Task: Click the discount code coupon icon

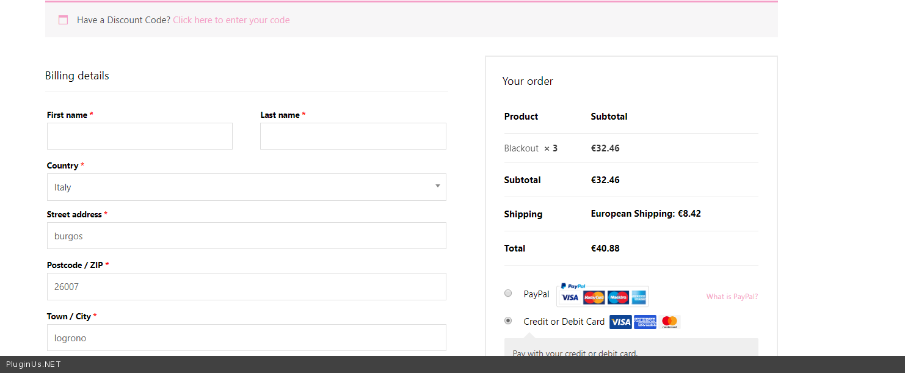Action: pyautogui.click(x=63, y=20)
